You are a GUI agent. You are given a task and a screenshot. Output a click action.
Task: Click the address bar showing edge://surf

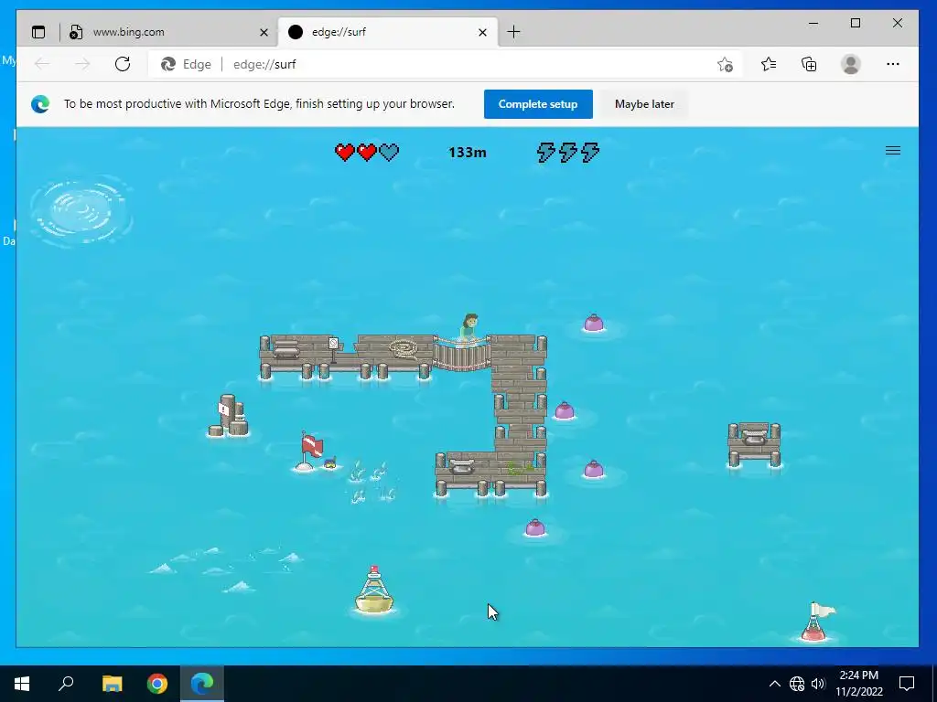point(445,64)
